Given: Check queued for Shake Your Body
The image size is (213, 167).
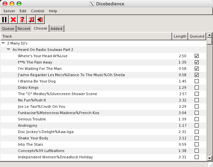Looking at the screenshot, I should (x=197, y=138).
